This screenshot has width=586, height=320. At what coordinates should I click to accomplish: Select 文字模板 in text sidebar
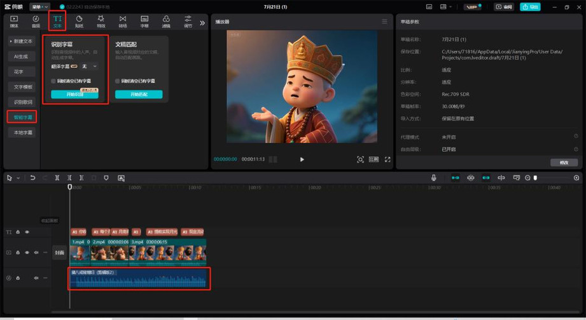(23, 87)
